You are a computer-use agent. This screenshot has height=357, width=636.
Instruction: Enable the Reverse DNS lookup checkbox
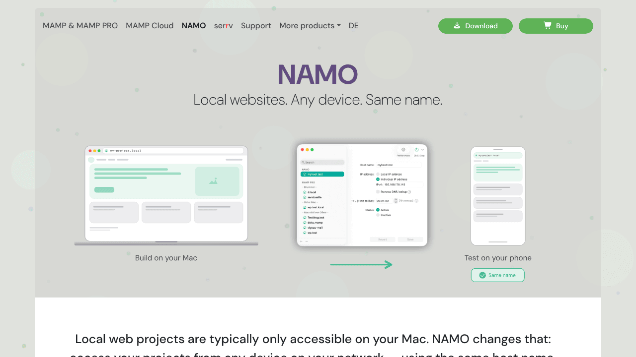point(378,191)
